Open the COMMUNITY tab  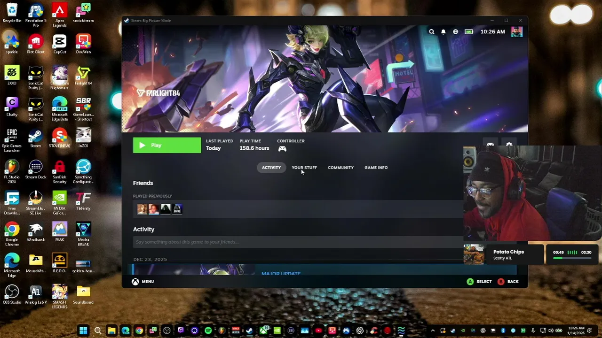click(341, 168)
